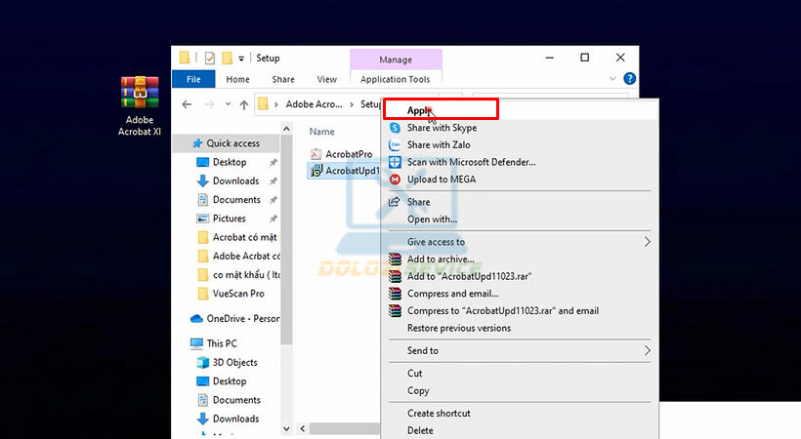Open the Customize Quick Access Toolbar dropdown
This screenshot has height=439, width=801.
(241, 59)
